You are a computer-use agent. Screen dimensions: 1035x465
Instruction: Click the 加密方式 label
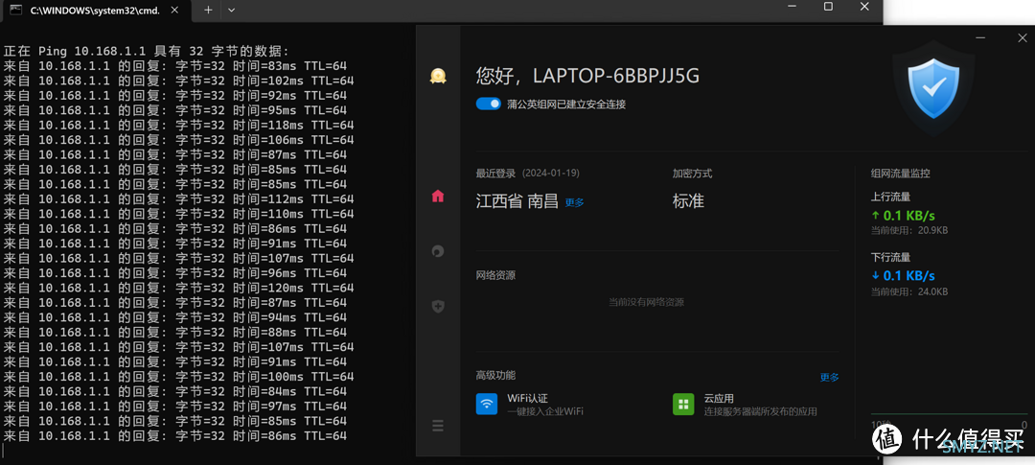693,174
